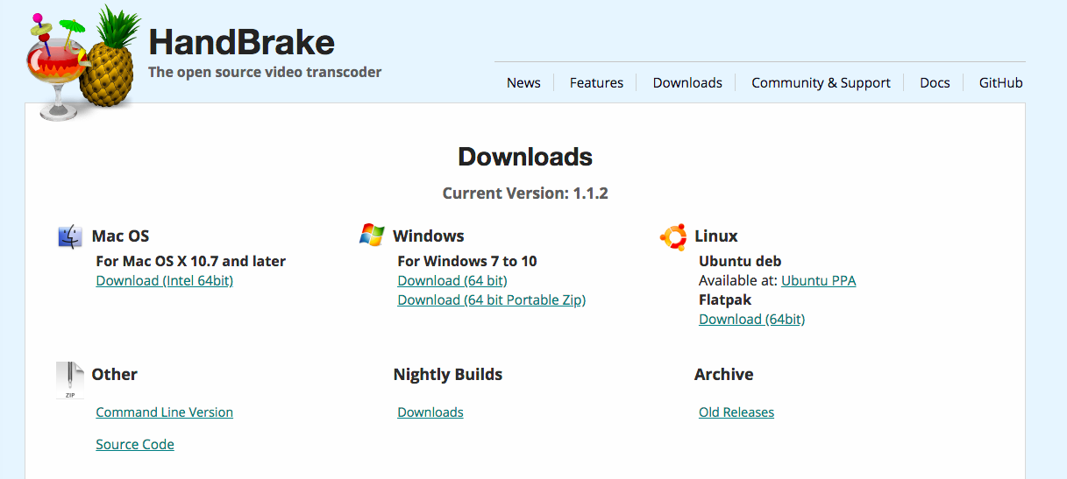Download the Mac Intel 64bit version
The height and width of the screenshot is (479, 1067).
[164, 281]
